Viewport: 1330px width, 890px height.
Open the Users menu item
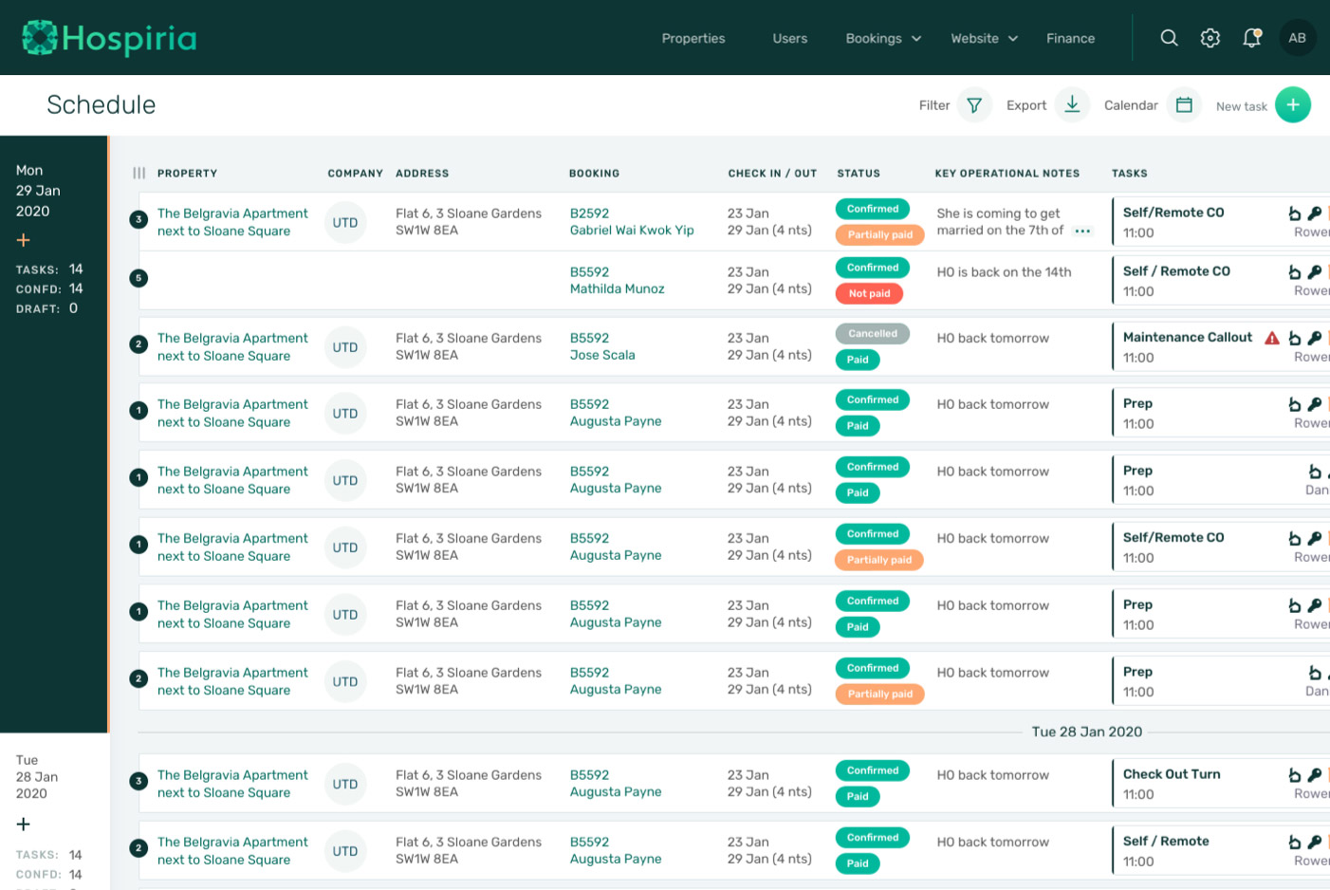(790, 38)
